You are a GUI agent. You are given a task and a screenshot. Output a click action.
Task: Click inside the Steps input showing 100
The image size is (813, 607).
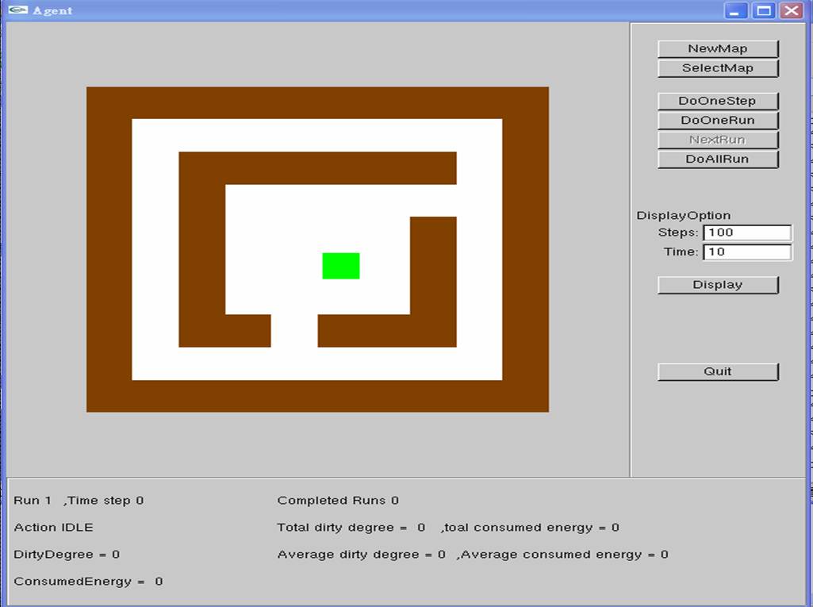click(x=746, y=232)
